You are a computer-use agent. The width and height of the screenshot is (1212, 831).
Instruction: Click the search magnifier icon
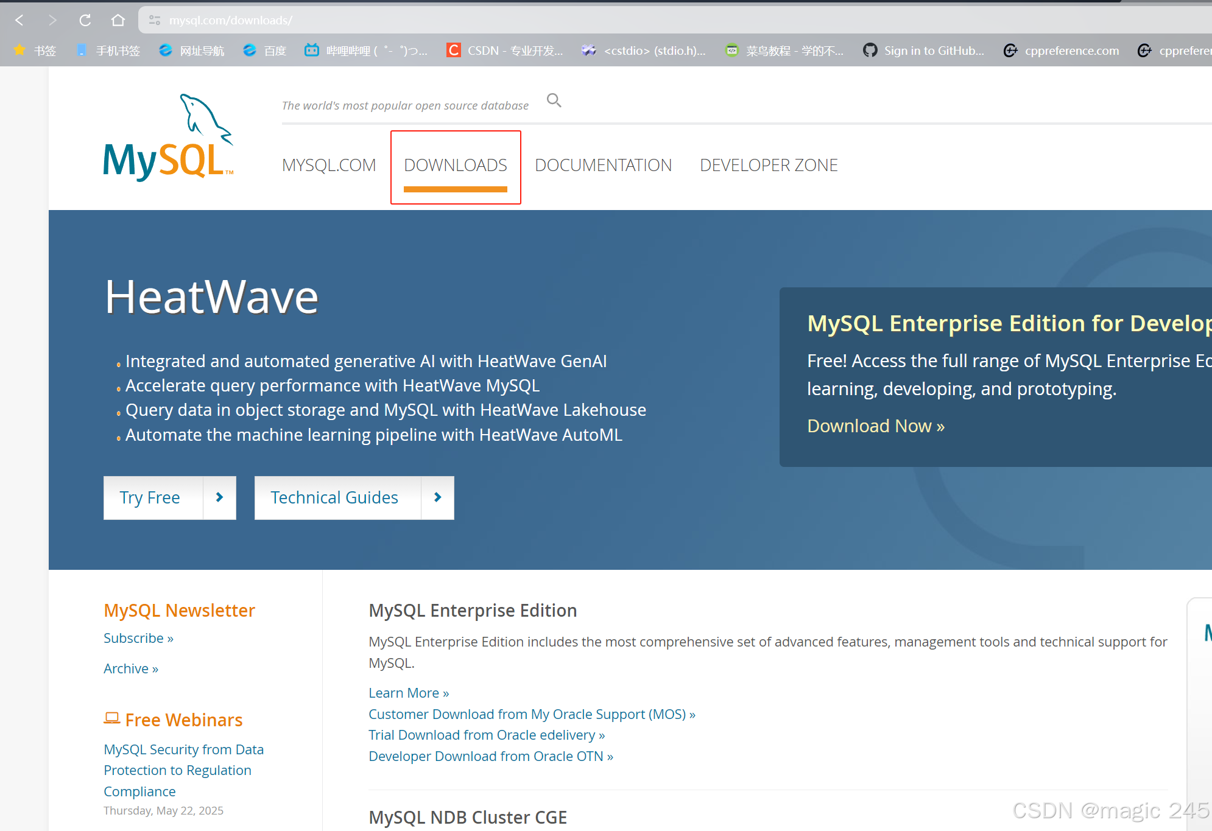(554, 100)
